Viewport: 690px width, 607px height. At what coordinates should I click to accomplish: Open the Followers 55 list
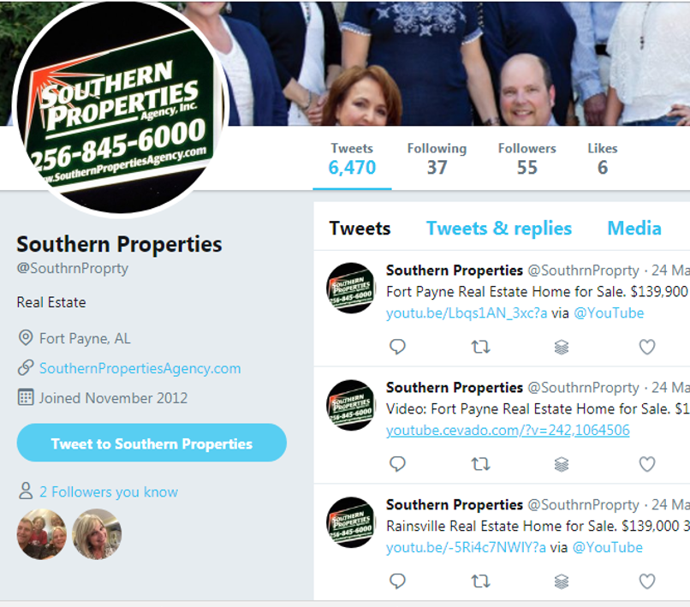[x=526, y=159]
